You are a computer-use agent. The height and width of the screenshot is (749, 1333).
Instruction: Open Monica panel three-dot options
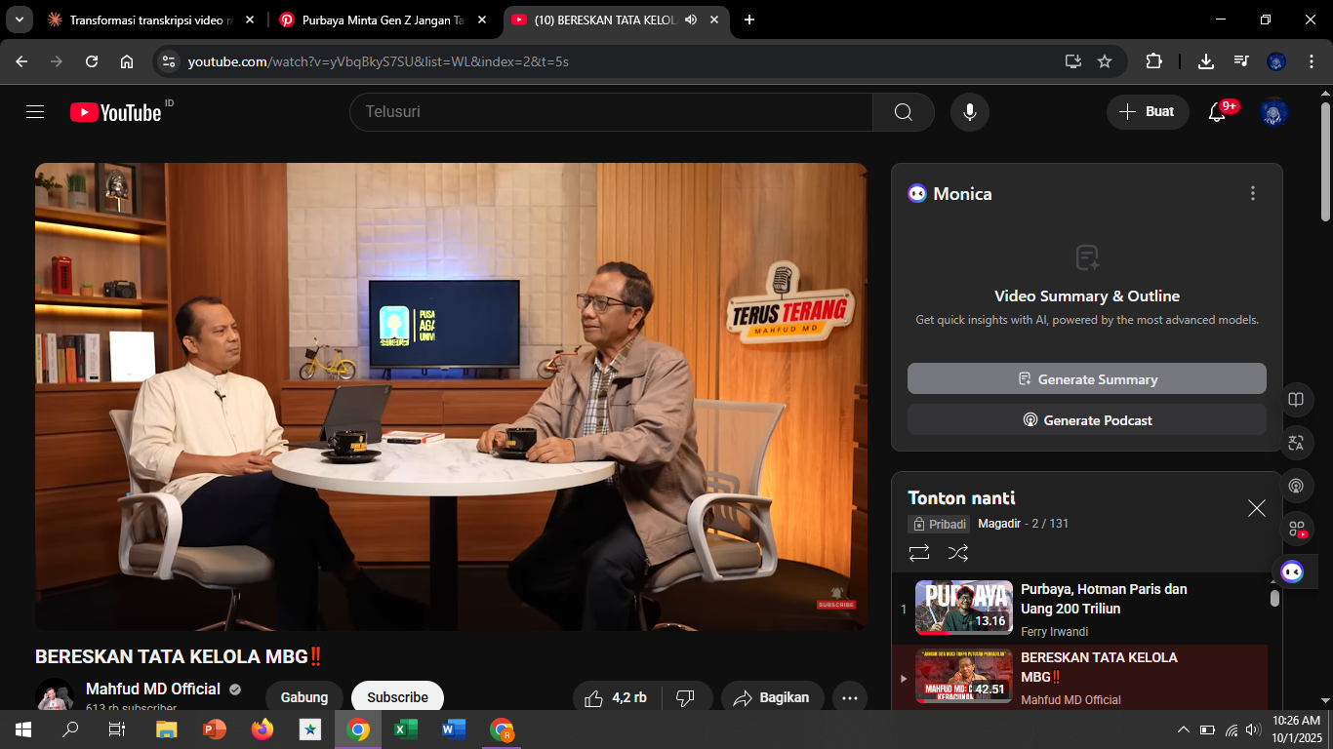(1253, 193)
